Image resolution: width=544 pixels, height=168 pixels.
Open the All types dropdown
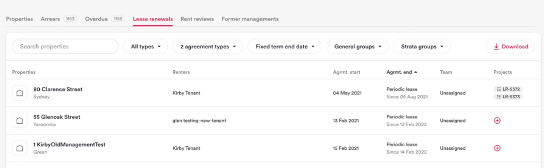click(x=145, y=47)
